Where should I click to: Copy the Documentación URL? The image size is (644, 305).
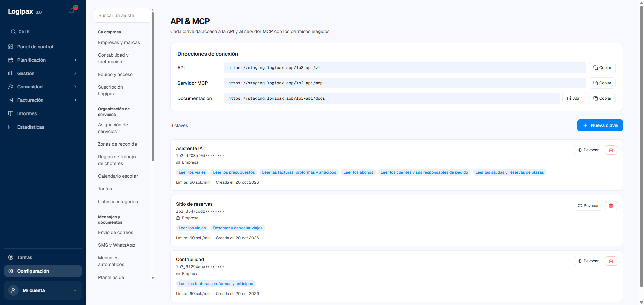pyautogui.click(x=602, y=98)
